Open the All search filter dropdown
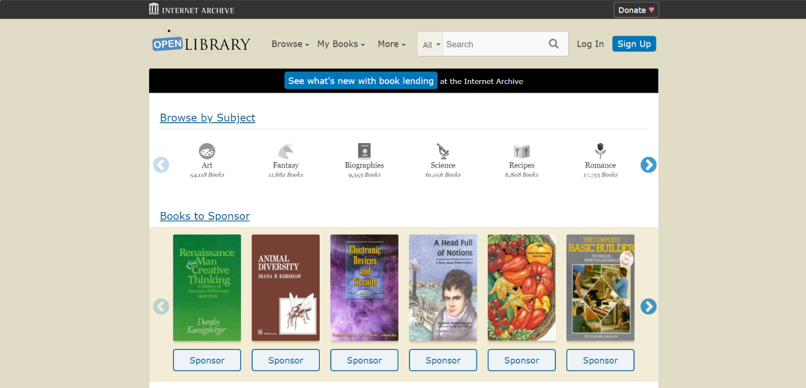 [x=431, y=45]
